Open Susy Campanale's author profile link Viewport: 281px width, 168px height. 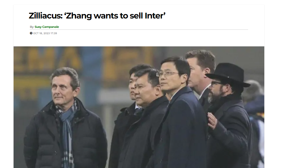pyautogui.click(x=47, y=27)
